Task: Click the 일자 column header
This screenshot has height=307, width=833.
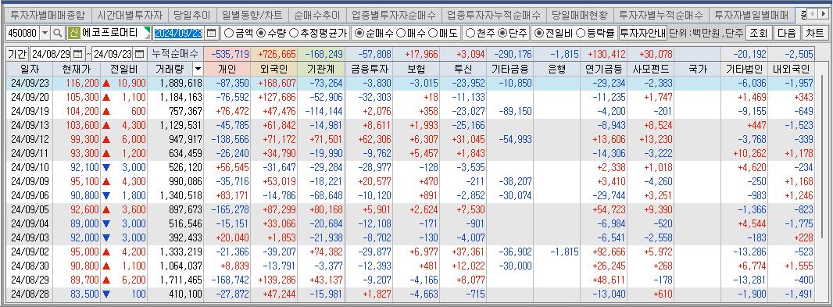Action: pyautogui.click(x=29, y=69)
